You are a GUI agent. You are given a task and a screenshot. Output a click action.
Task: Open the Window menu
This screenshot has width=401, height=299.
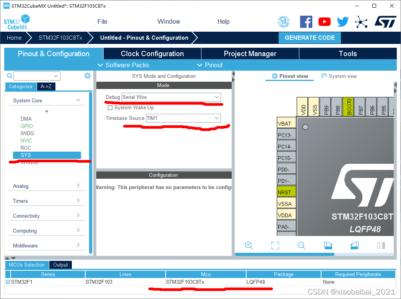(x=169, y=21)
